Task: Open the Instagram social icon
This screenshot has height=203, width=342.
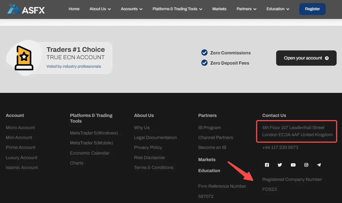Action: click(306, 165)
